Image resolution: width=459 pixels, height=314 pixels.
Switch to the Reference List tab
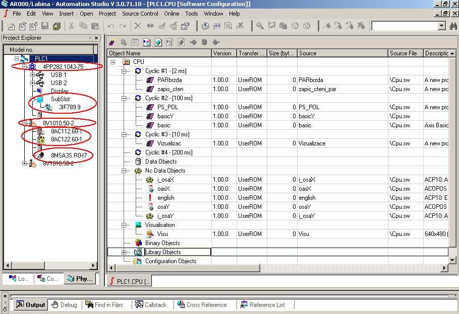(263, 305)
